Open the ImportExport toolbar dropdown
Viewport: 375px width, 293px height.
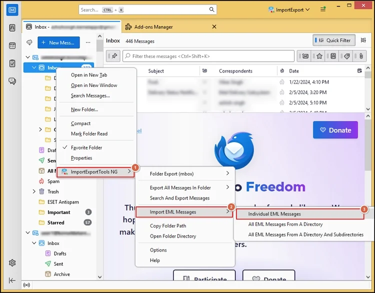tap(289, 9)
